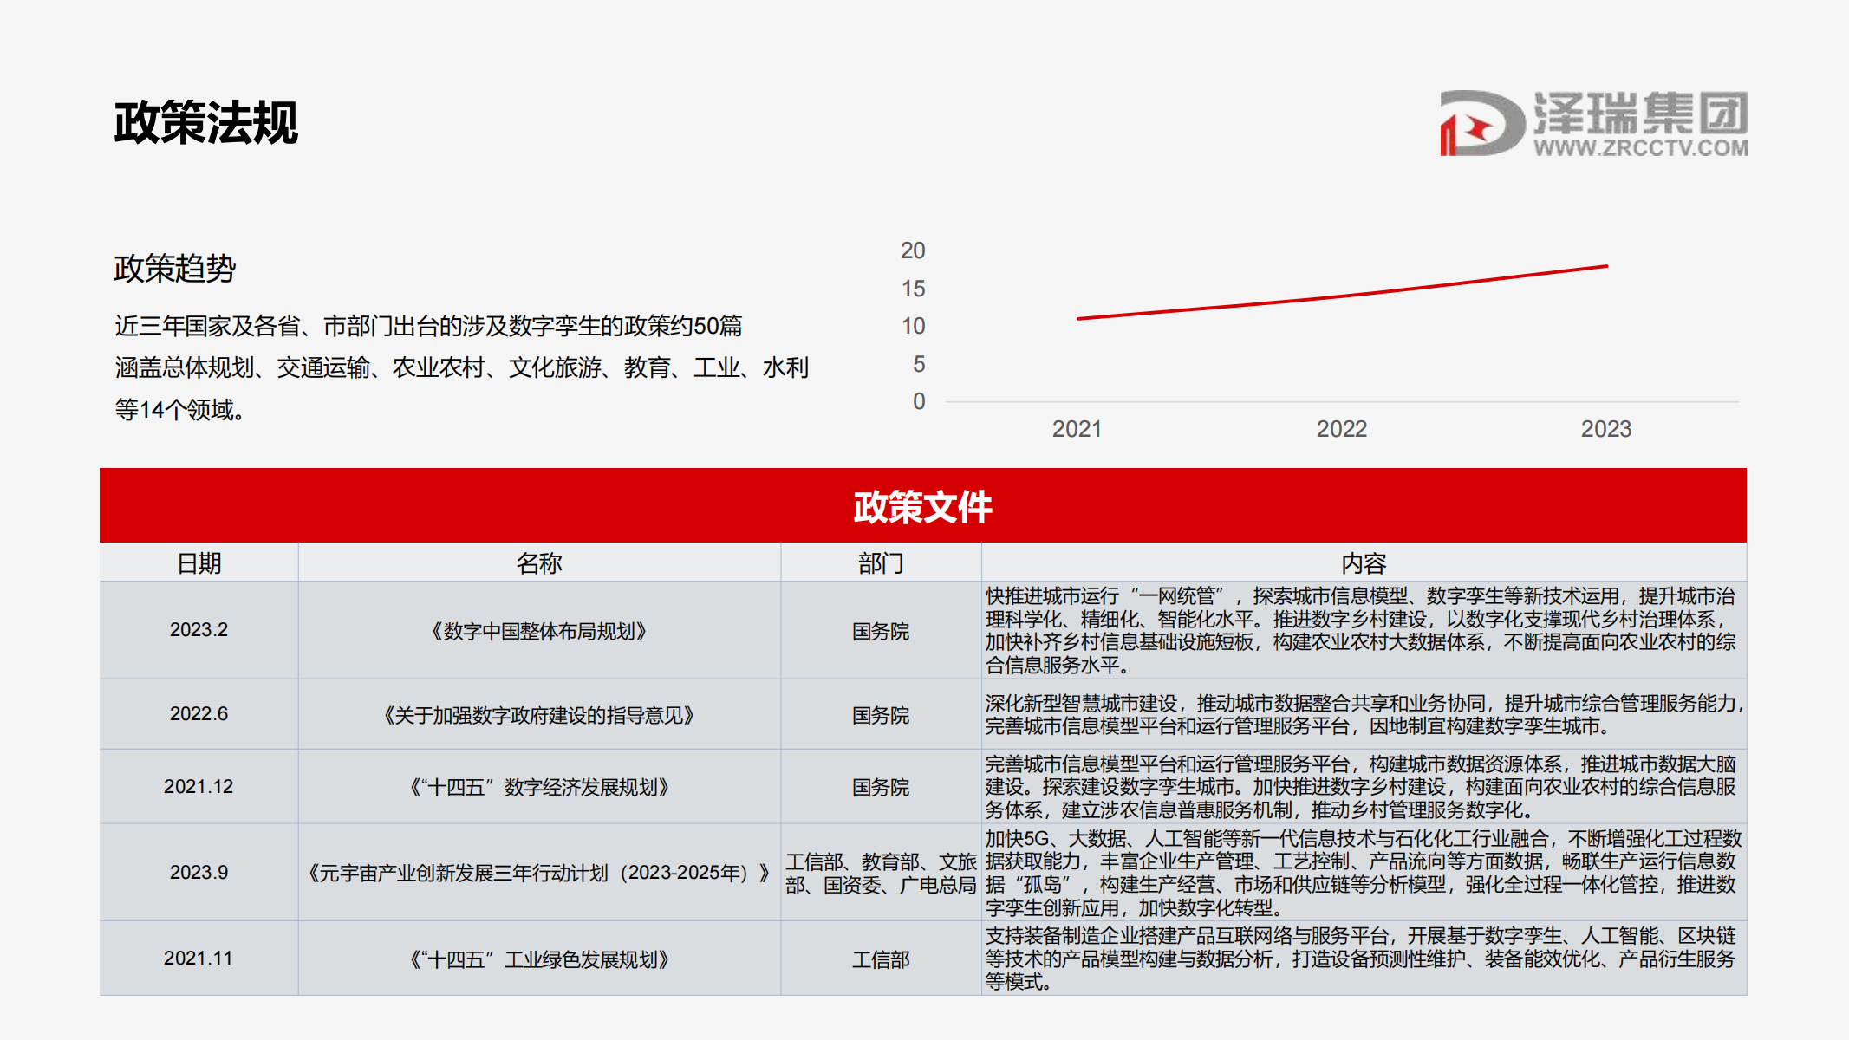Click 《关于加强数字政府建设的指导意见》 cell

(539, 715)
